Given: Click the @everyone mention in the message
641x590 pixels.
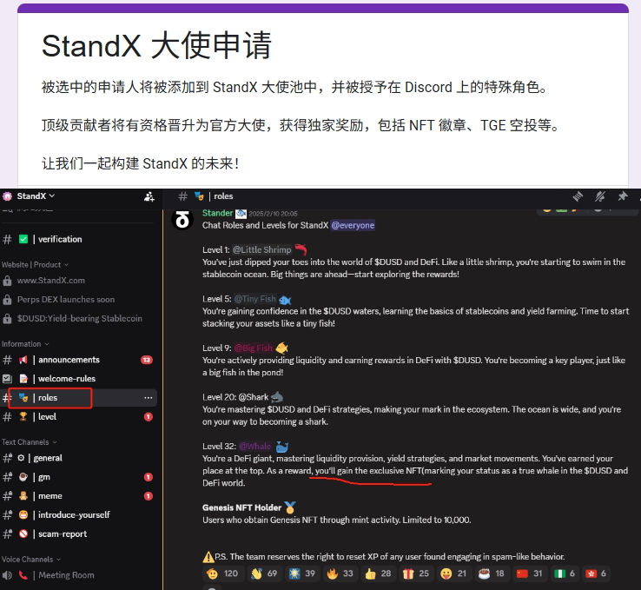Looking at the screenshot, I should click(x=353, y=225).
